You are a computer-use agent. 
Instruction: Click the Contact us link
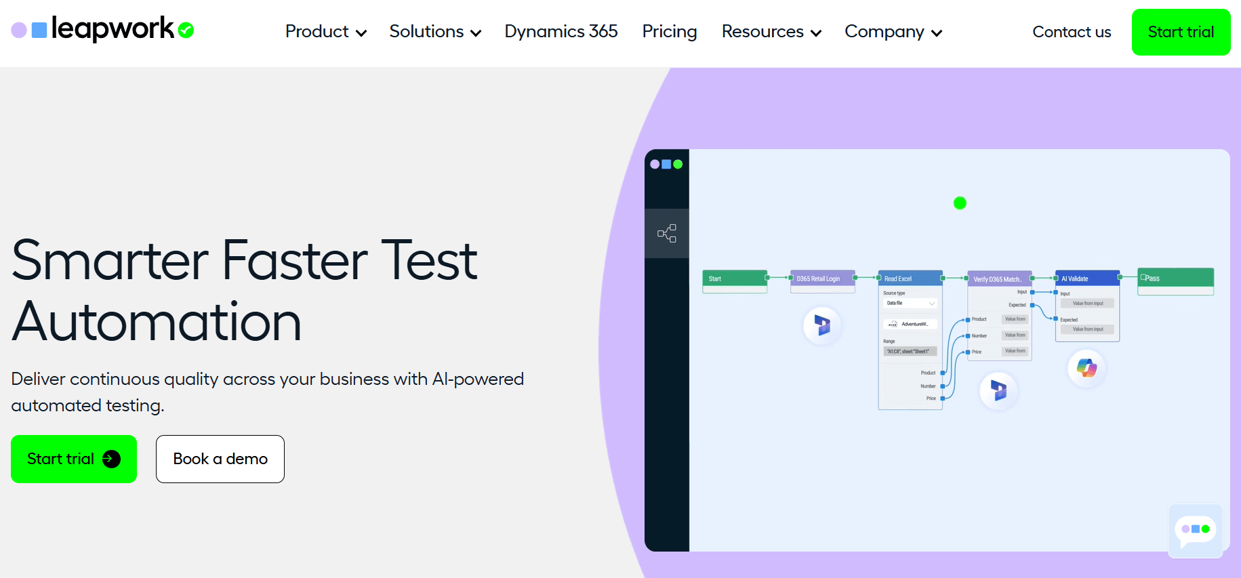tap(1072, 32)
